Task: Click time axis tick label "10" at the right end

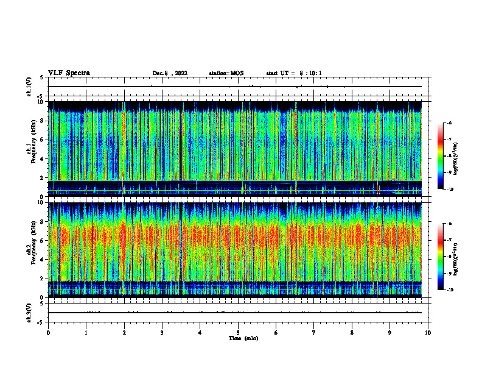Action: tap(428, 333)
